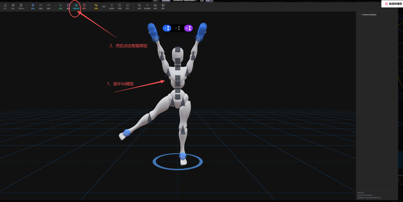Toggle the blue pose mode pill
The image size is (403, 202).
pyautogui.click(x=166, y=28)
